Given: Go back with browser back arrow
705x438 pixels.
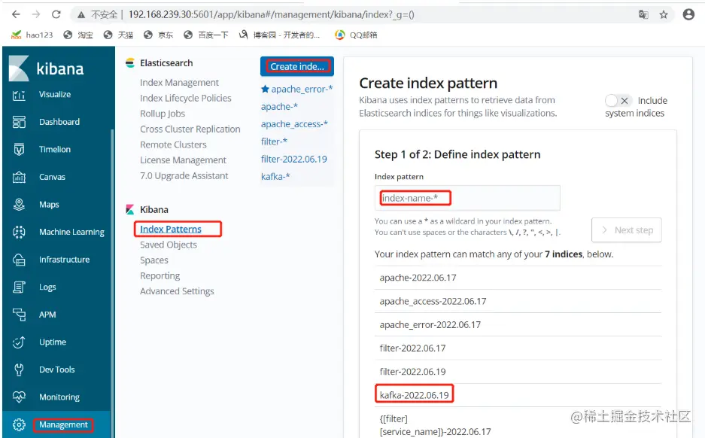Looking at the screenshot, I should point(17,14).
